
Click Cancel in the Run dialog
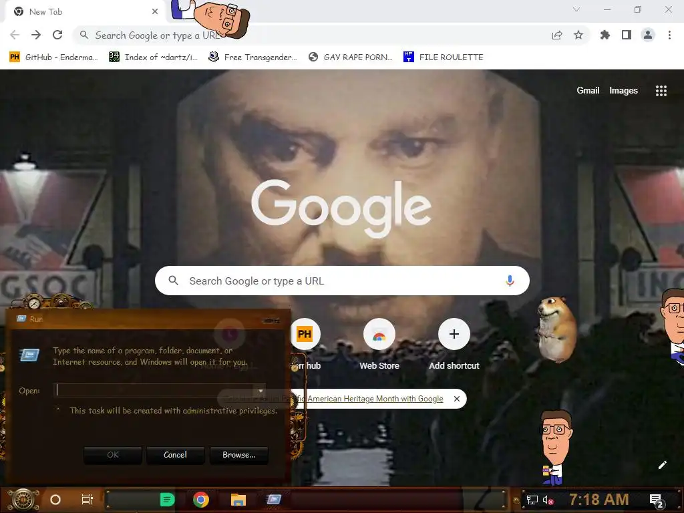click(x=176, y=455)
